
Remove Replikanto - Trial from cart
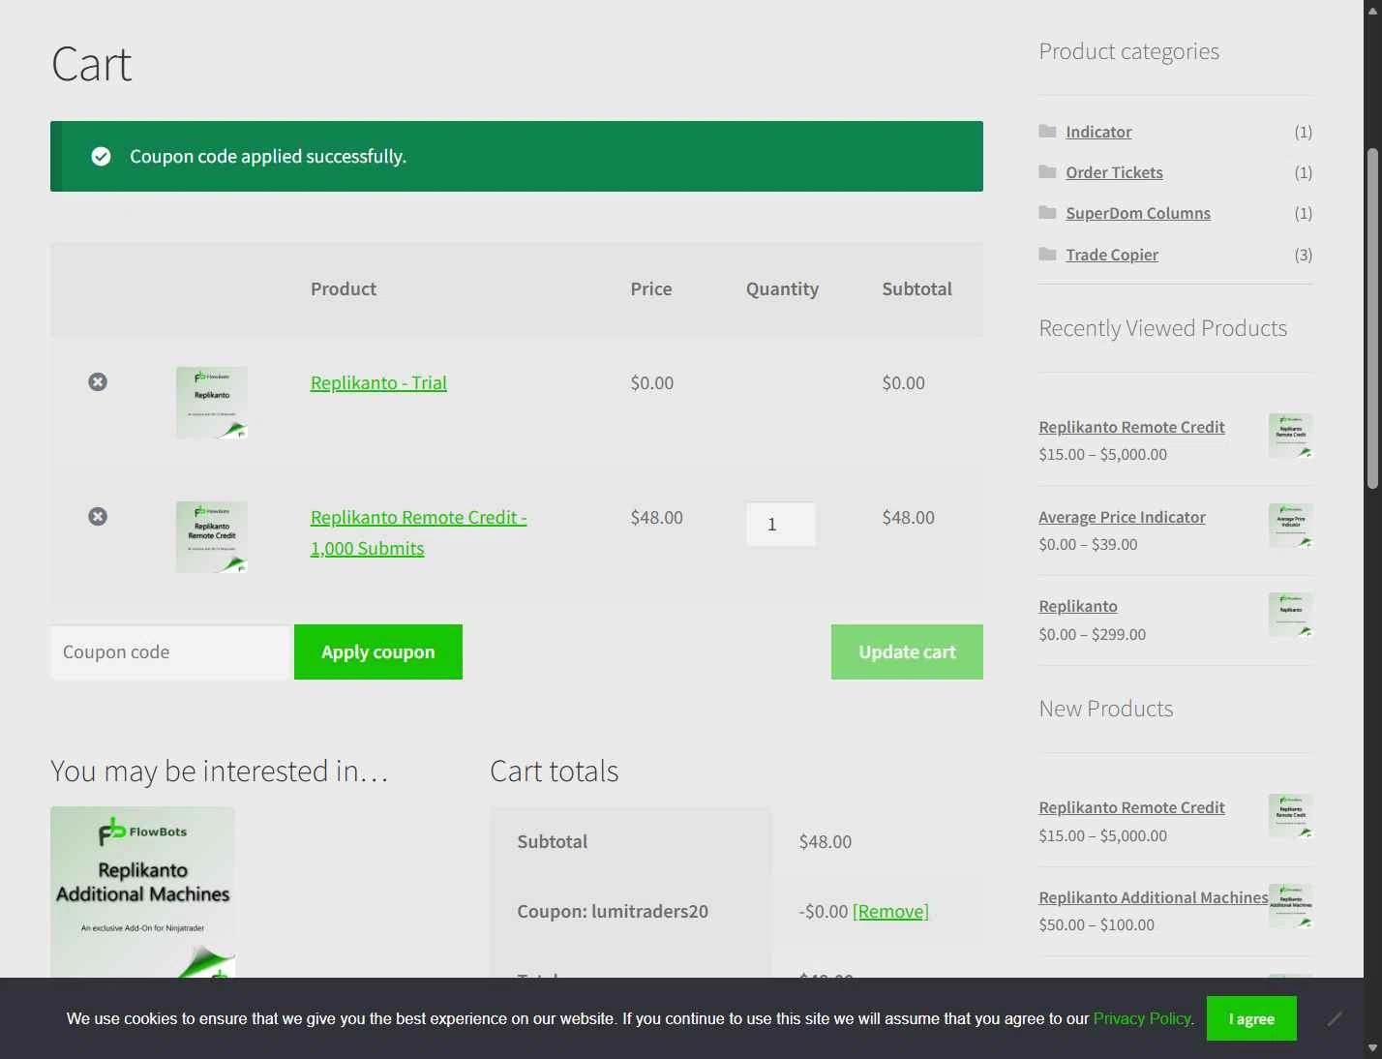98,382
